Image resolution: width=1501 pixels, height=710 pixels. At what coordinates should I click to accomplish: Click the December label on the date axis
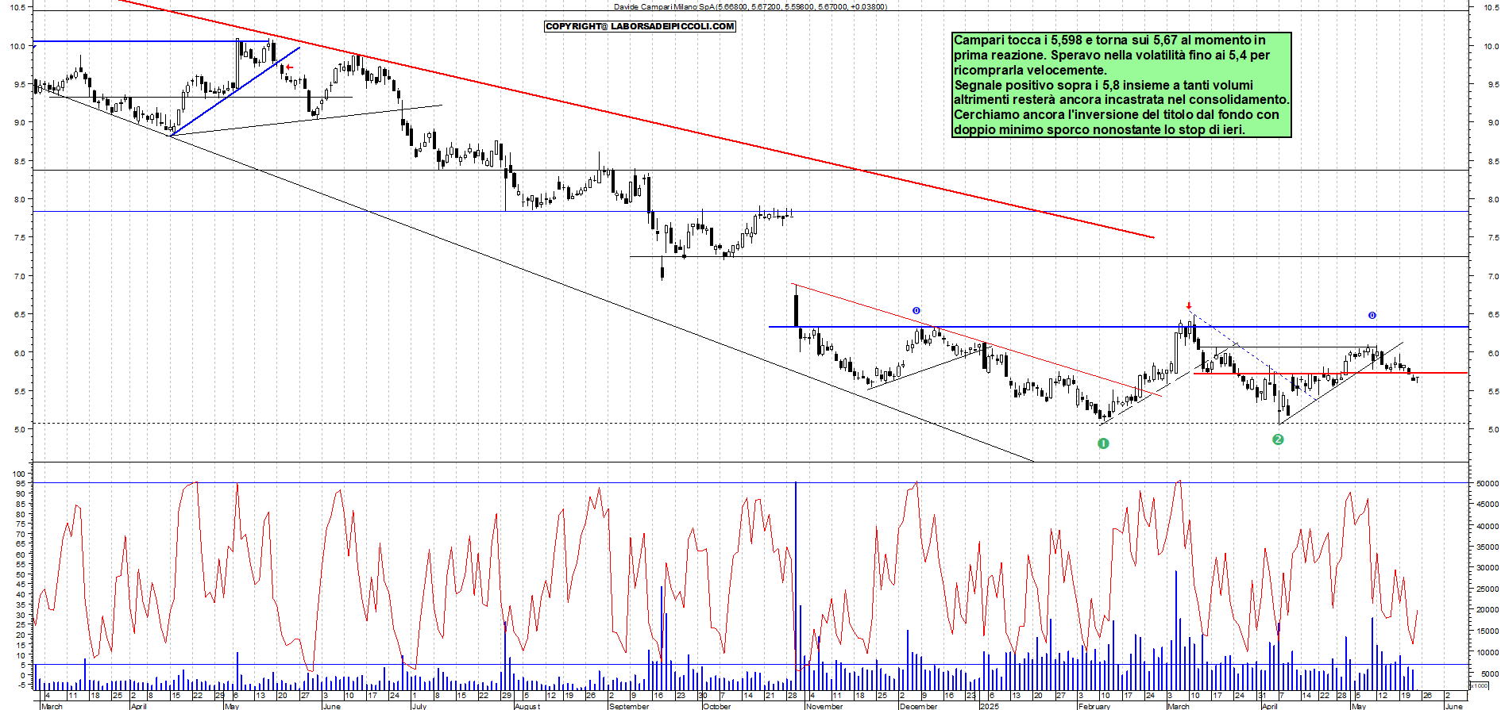[x=918, y=706]
